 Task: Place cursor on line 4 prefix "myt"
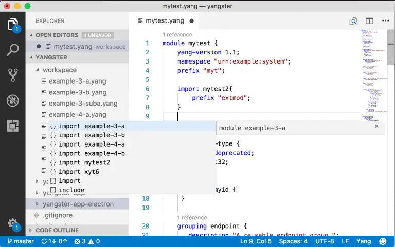pyautogui.click(x=201, y=71)
